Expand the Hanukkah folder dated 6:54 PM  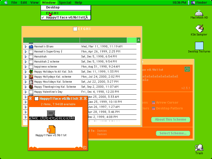click(x=26, y=57)
